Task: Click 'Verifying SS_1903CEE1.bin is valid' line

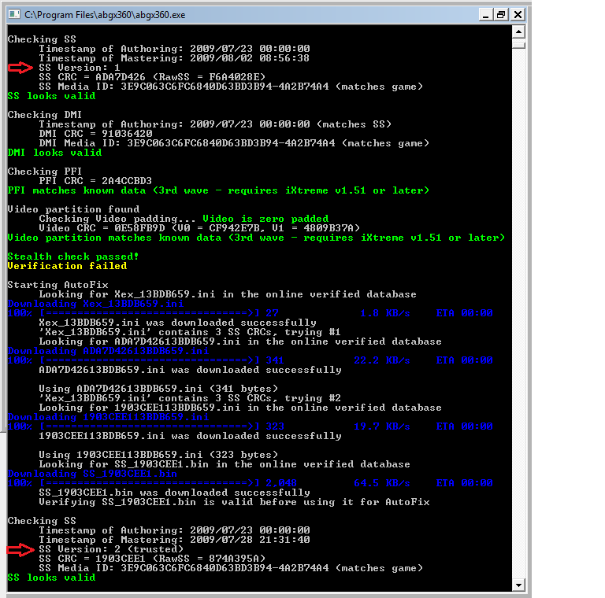Action: tap(234, 502)
